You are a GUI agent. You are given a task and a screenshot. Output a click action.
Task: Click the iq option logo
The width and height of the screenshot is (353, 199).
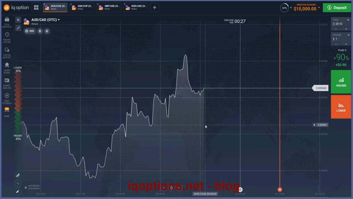(x=16, y=8)
